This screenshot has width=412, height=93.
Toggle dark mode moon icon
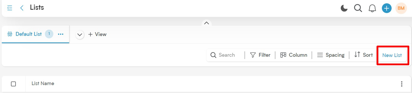tap(344, 8)
